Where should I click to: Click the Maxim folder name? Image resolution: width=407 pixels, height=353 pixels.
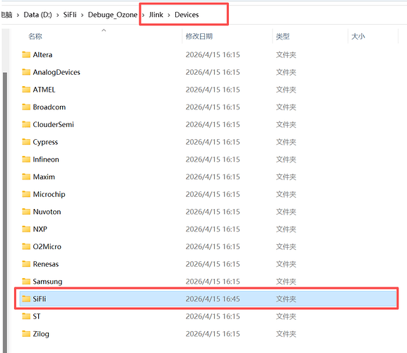tap(44, 177)
